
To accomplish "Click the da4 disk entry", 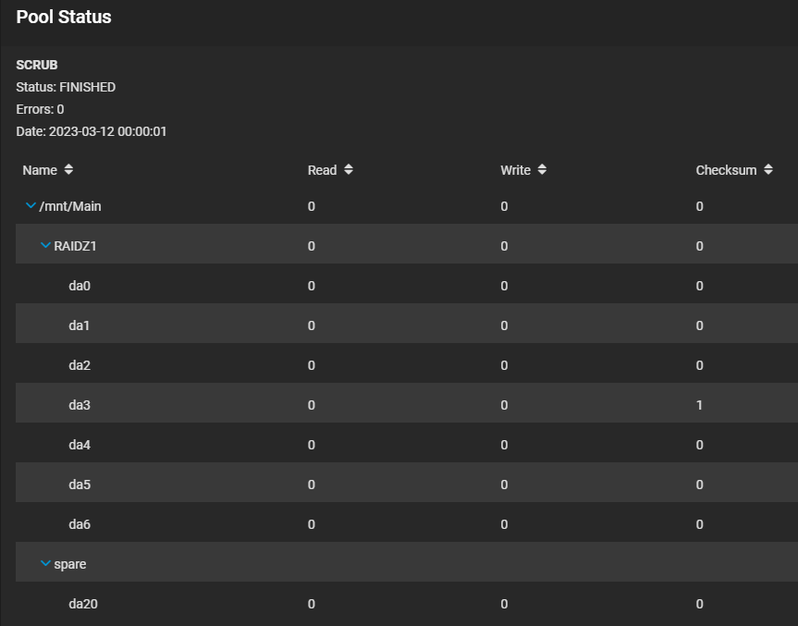I will [x=80, y=445].
